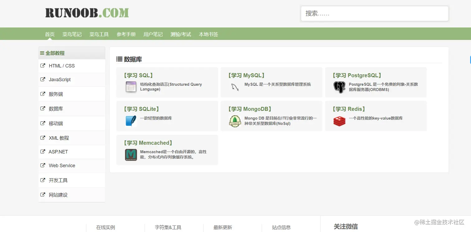This screenshot has width=471, height=232.
Task: Open the 【学习 Redis】 tutorial link
Action: [348, 109]
